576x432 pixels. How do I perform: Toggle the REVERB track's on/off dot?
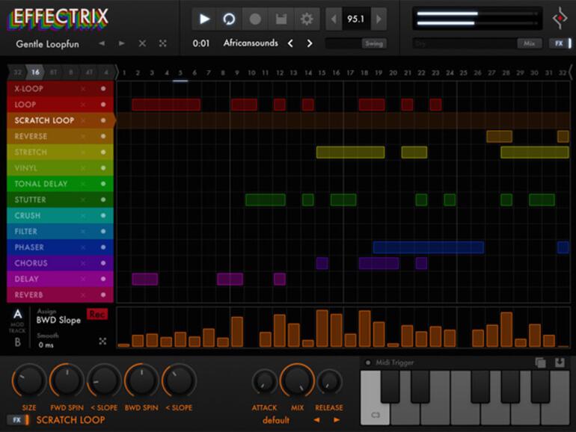103,295
